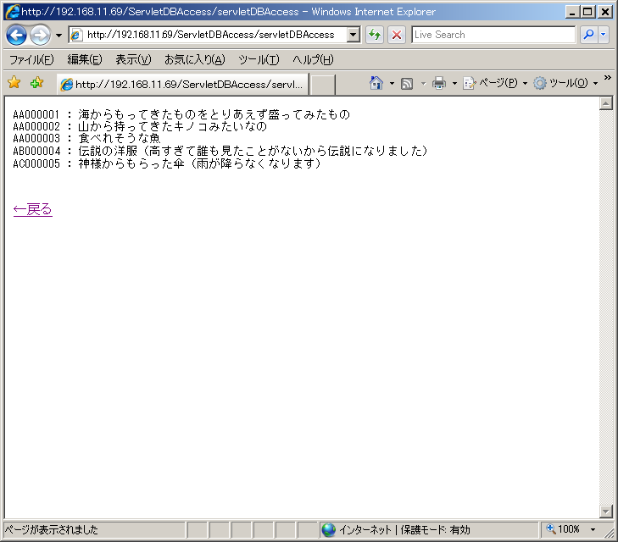This screenshot has width=618, height=542.
Task: Click the magnifier Search button
Action: [588, 35]
